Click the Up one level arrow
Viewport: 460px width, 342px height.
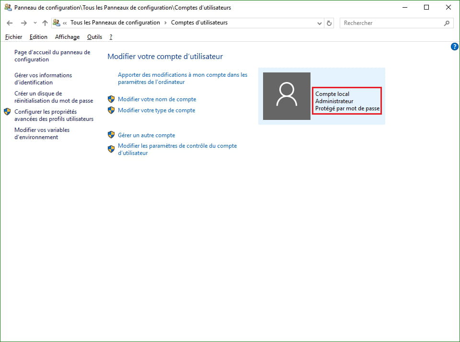coord(45,23)
